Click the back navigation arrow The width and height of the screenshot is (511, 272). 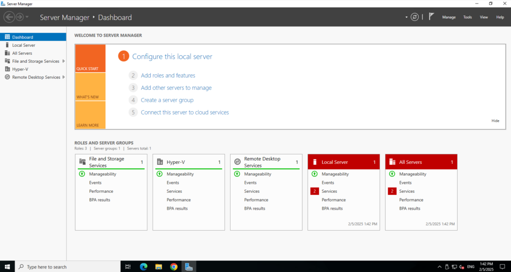[9, 17]
